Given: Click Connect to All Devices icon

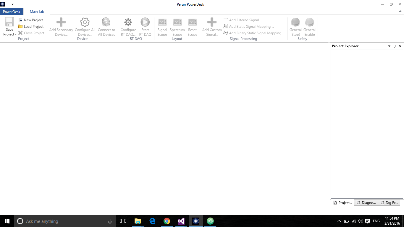Looking at the screenshot, I should click(x=106, y=22).
